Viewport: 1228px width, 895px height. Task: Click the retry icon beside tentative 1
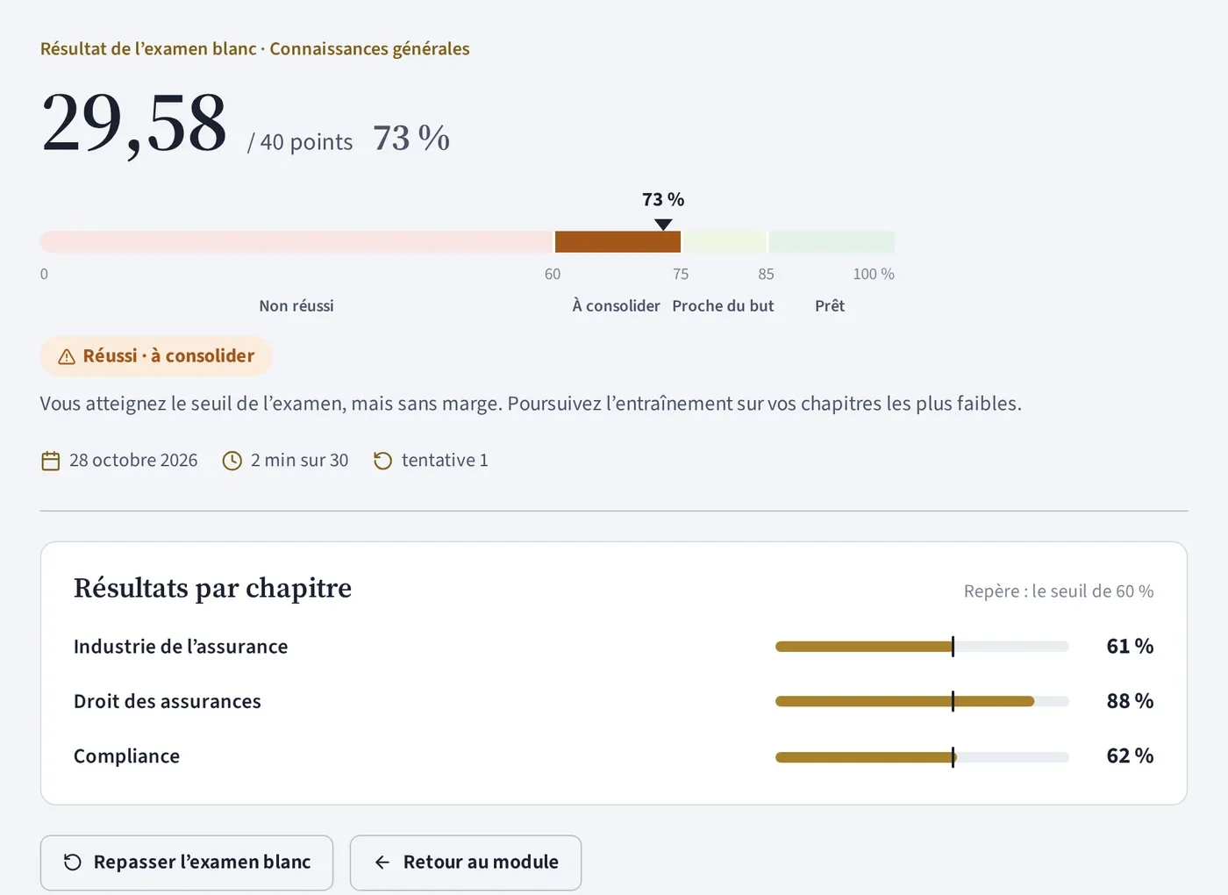(382, 461)
